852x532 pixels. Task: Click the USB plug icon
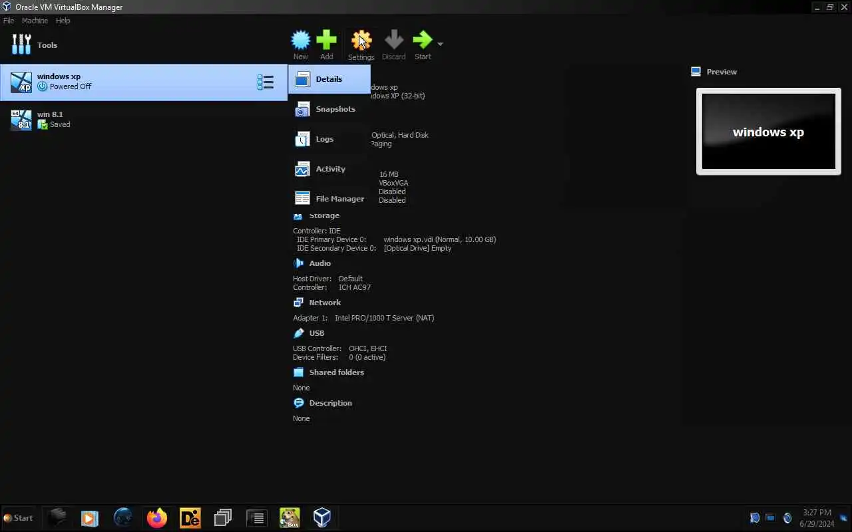[298, 333]
